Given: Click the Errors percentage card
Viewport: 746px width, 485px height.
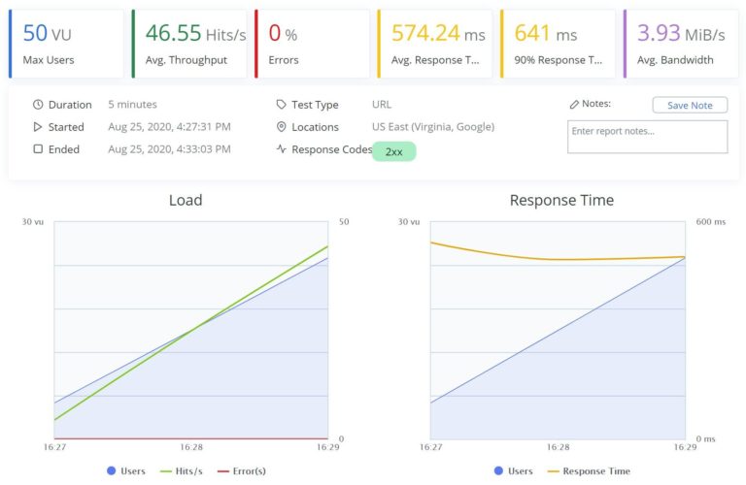Looking at the screenshot, I should [313, 44].
